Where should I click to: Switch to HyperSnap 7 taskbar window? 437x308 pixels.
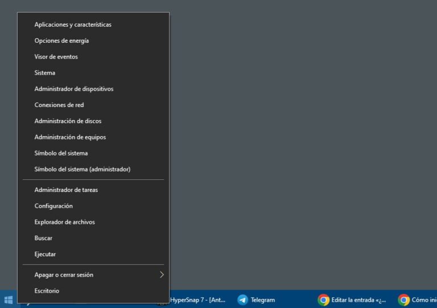[x=196, y=300]
